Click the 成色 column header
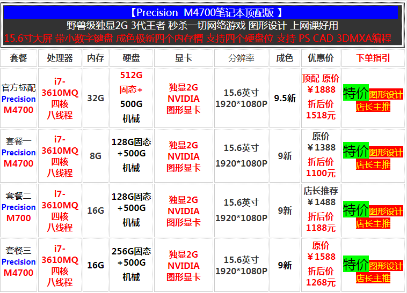 pyautogui.click(x=285, y=58)
